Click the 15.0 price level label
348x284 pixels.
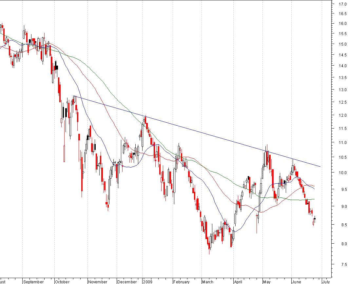pos(343,44)
